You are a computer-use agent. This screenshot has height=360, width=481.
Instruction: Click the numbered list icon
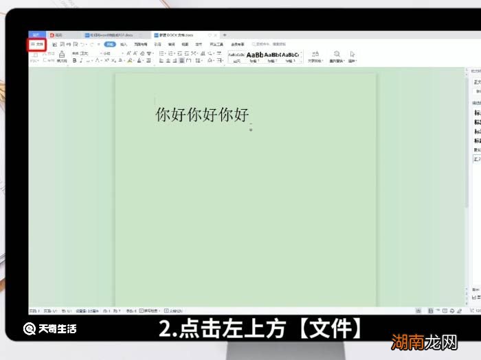tap(170, 53)
